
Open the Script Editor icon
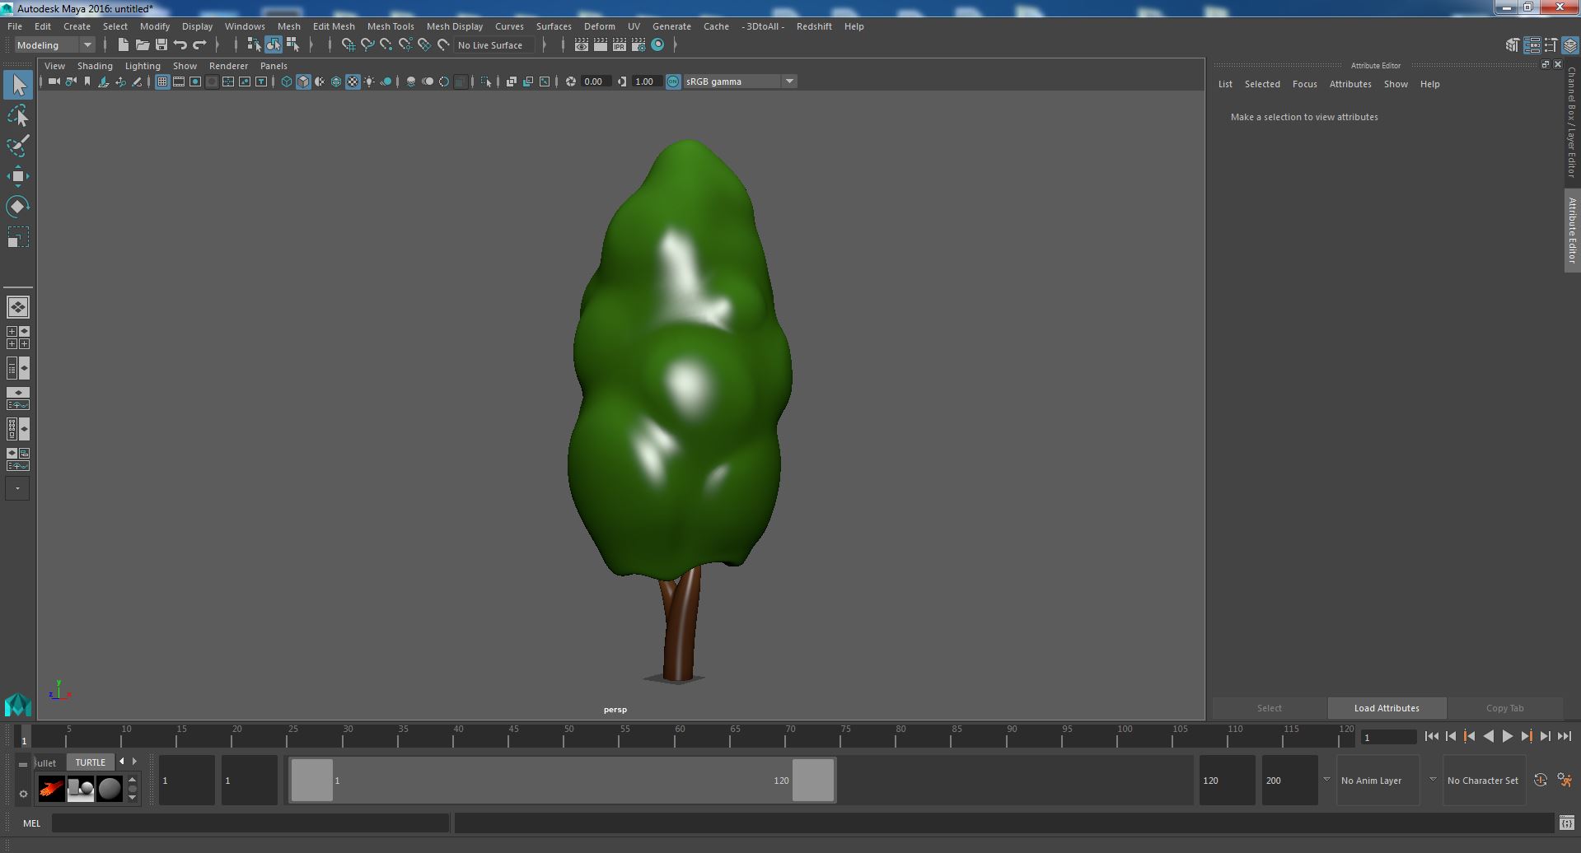[x=1566, y=823]
